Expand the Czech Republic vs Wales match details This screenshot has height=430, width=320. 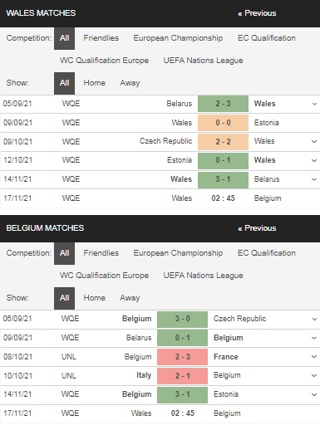pyautogui.click(x=314, y=142)
